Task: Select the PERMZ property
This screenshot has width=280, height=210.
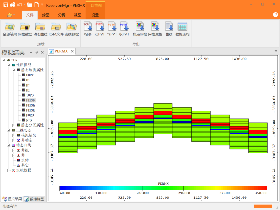Action: click(31, 110)
